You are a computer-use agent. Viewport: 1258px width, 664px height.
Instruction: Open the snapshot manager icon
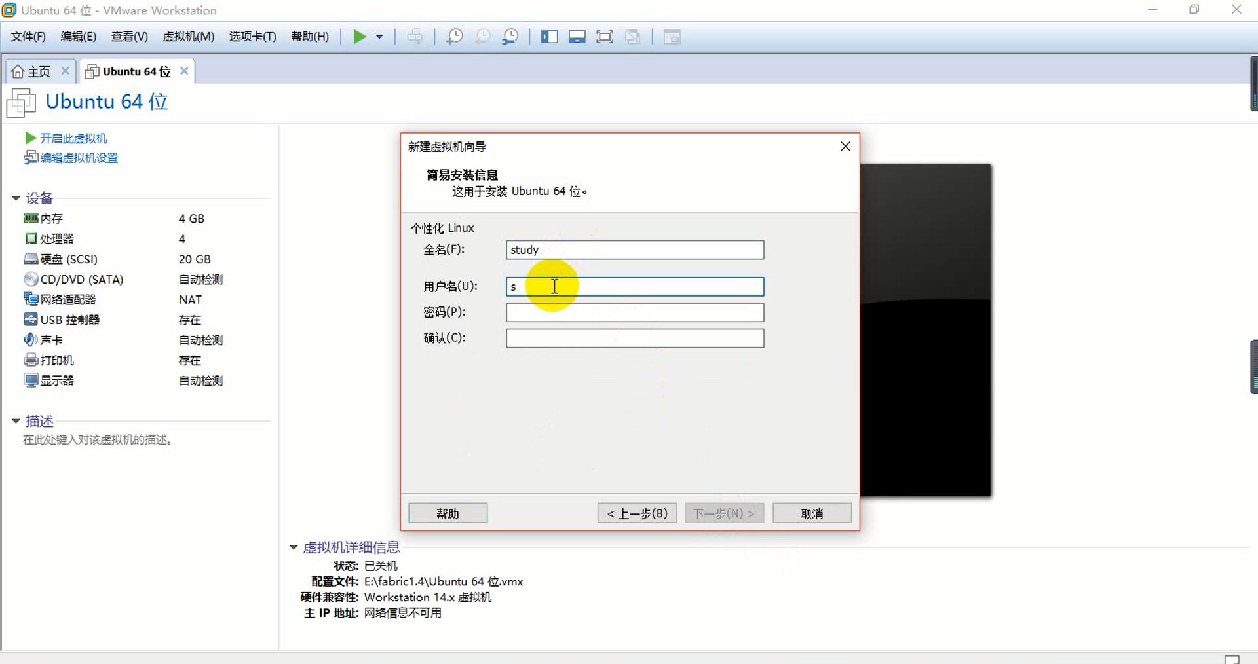(510, 37)
